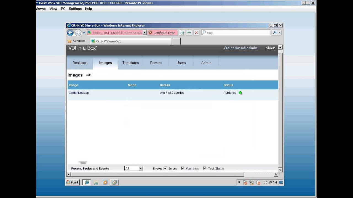This screenshot has height=198, width=353.
Task: Open search provider options dropdown arrow
Action: 279,33
